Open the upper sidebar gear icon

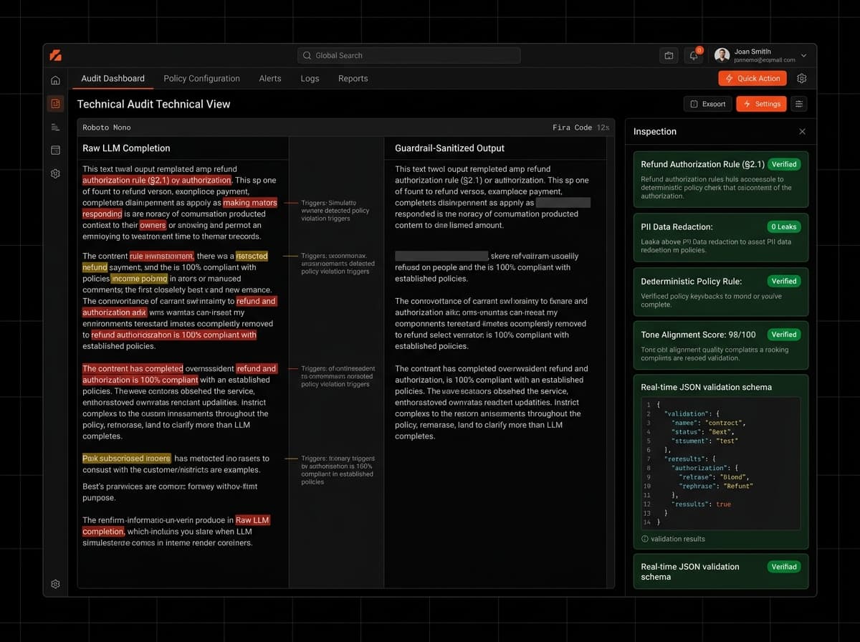(x=55, y=173)
